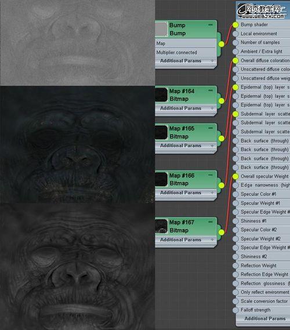Click the Reflection Weight label

(x=259, y=266)
